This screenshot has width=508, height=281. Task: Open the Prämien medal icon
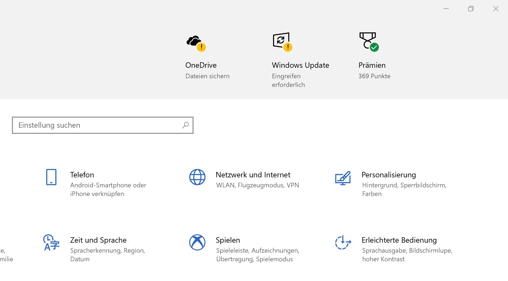click(x=369, y=42)
